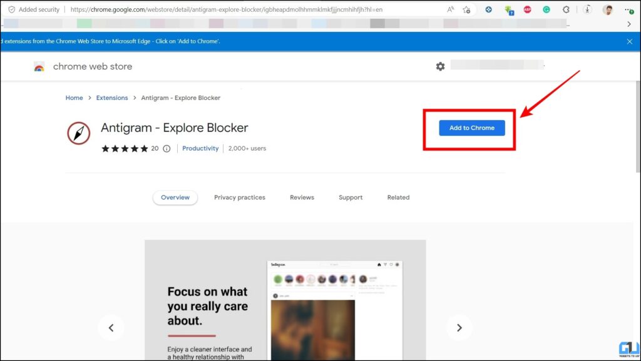Open the Related tab
The width and height of the screenshot is (641, 361).
point(398,197)
